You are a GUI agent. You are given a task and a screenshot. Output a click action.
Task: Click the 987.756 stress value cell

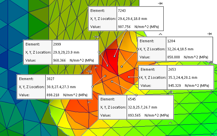click(x=124, y=27)
